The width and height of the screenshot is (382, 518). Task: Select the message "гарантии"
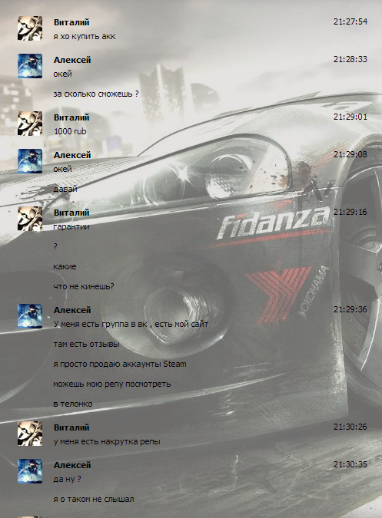pos(71,227)
